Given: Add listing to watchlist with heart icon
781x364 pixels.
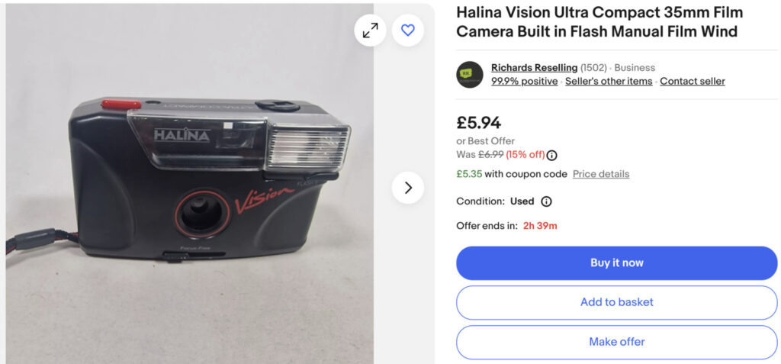Looking at the screenshot, I should 408,31.
